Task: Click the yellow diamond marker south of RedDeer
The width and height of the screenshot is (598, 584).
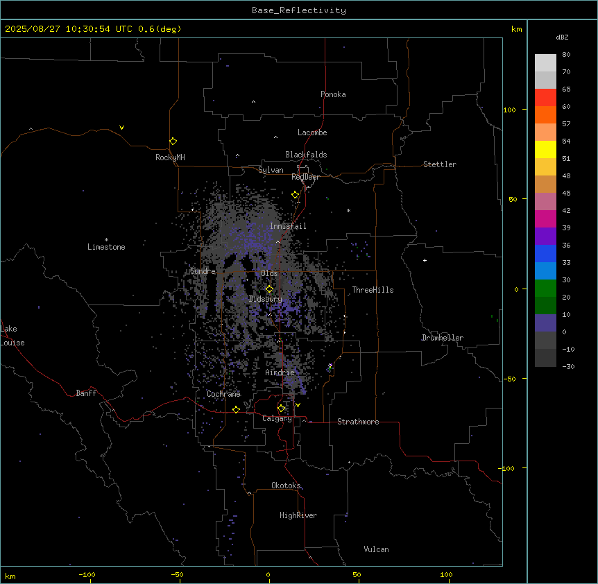Action: tap(296, 195)
